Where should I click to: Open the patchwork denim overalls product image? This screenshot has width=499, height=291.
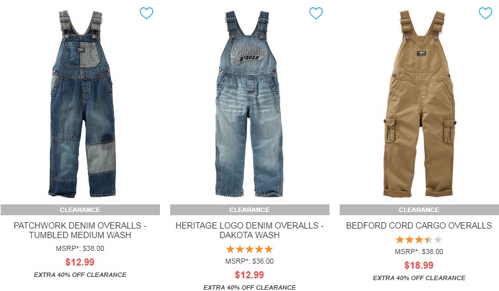82,104
